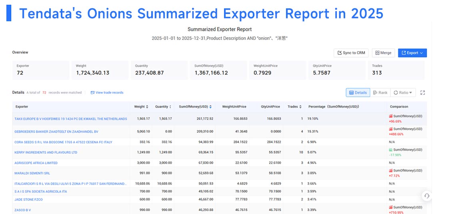Sort by Trades column arrows
Image resolution: width=476 pixels, height=214 pixels.
point(300,107)
